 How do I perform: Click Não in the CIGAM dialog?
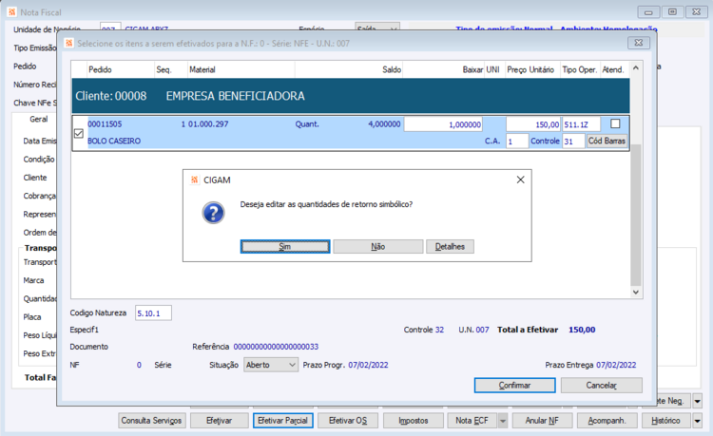[377, 247]
